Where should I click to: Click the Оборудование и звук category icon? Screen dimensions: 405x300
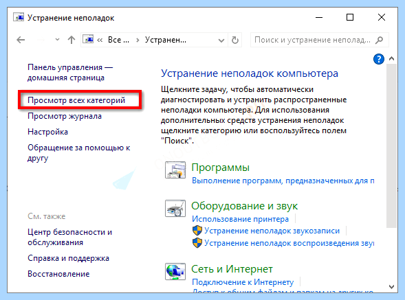click(x=175, y=208)
